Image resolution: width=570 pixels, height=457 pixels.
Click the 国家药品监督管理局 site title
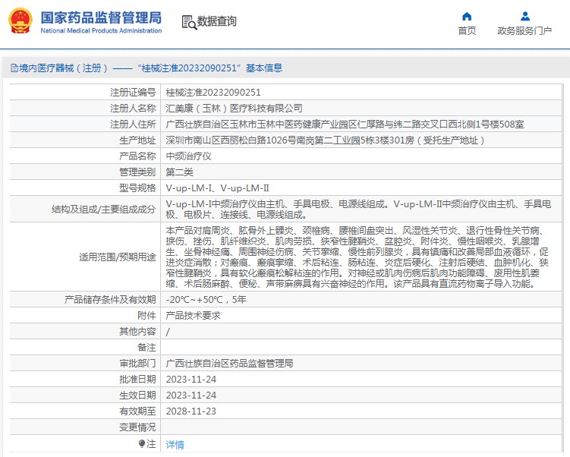100,17
